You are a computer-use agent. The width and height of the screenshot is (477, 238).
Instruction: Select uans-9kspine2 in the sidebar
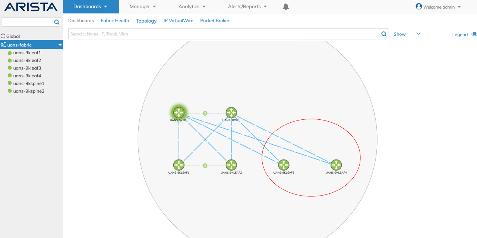click(29, 91)
